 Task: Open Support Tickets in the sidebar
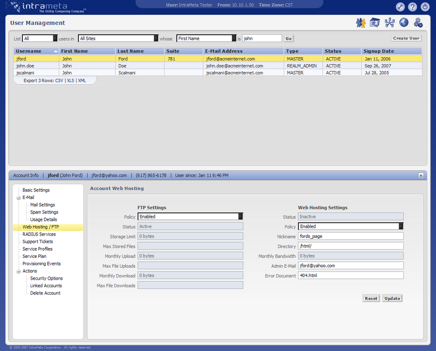coord(38,241)
